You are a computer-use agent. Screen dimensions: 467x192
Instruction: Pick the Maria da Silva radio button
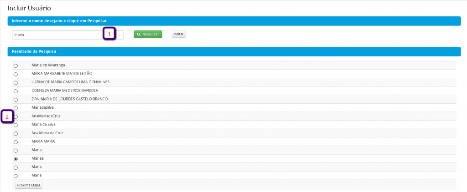(16, 125)
